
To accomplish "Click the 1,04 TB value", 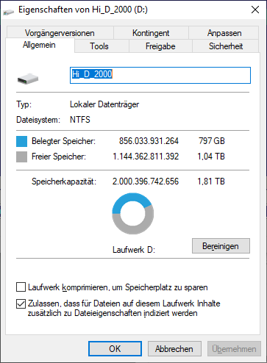I will point(211,157).
